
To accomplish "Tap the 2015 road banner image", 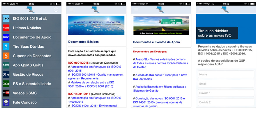I will 161,26.
